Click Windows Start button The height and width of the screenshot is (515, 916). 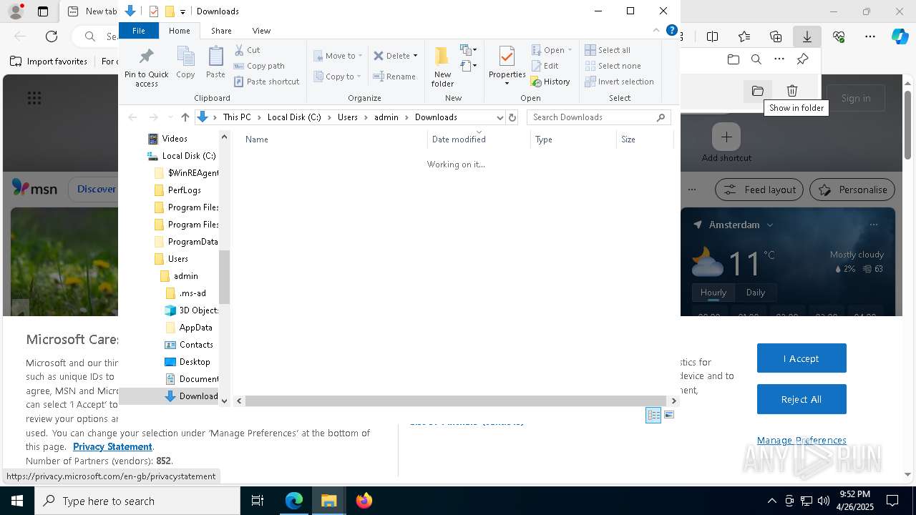(16, 501)
